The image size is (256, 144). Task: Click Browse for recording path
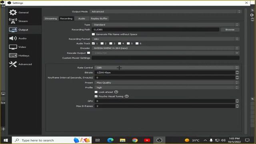pyautogui.click(x=230, y=30)
